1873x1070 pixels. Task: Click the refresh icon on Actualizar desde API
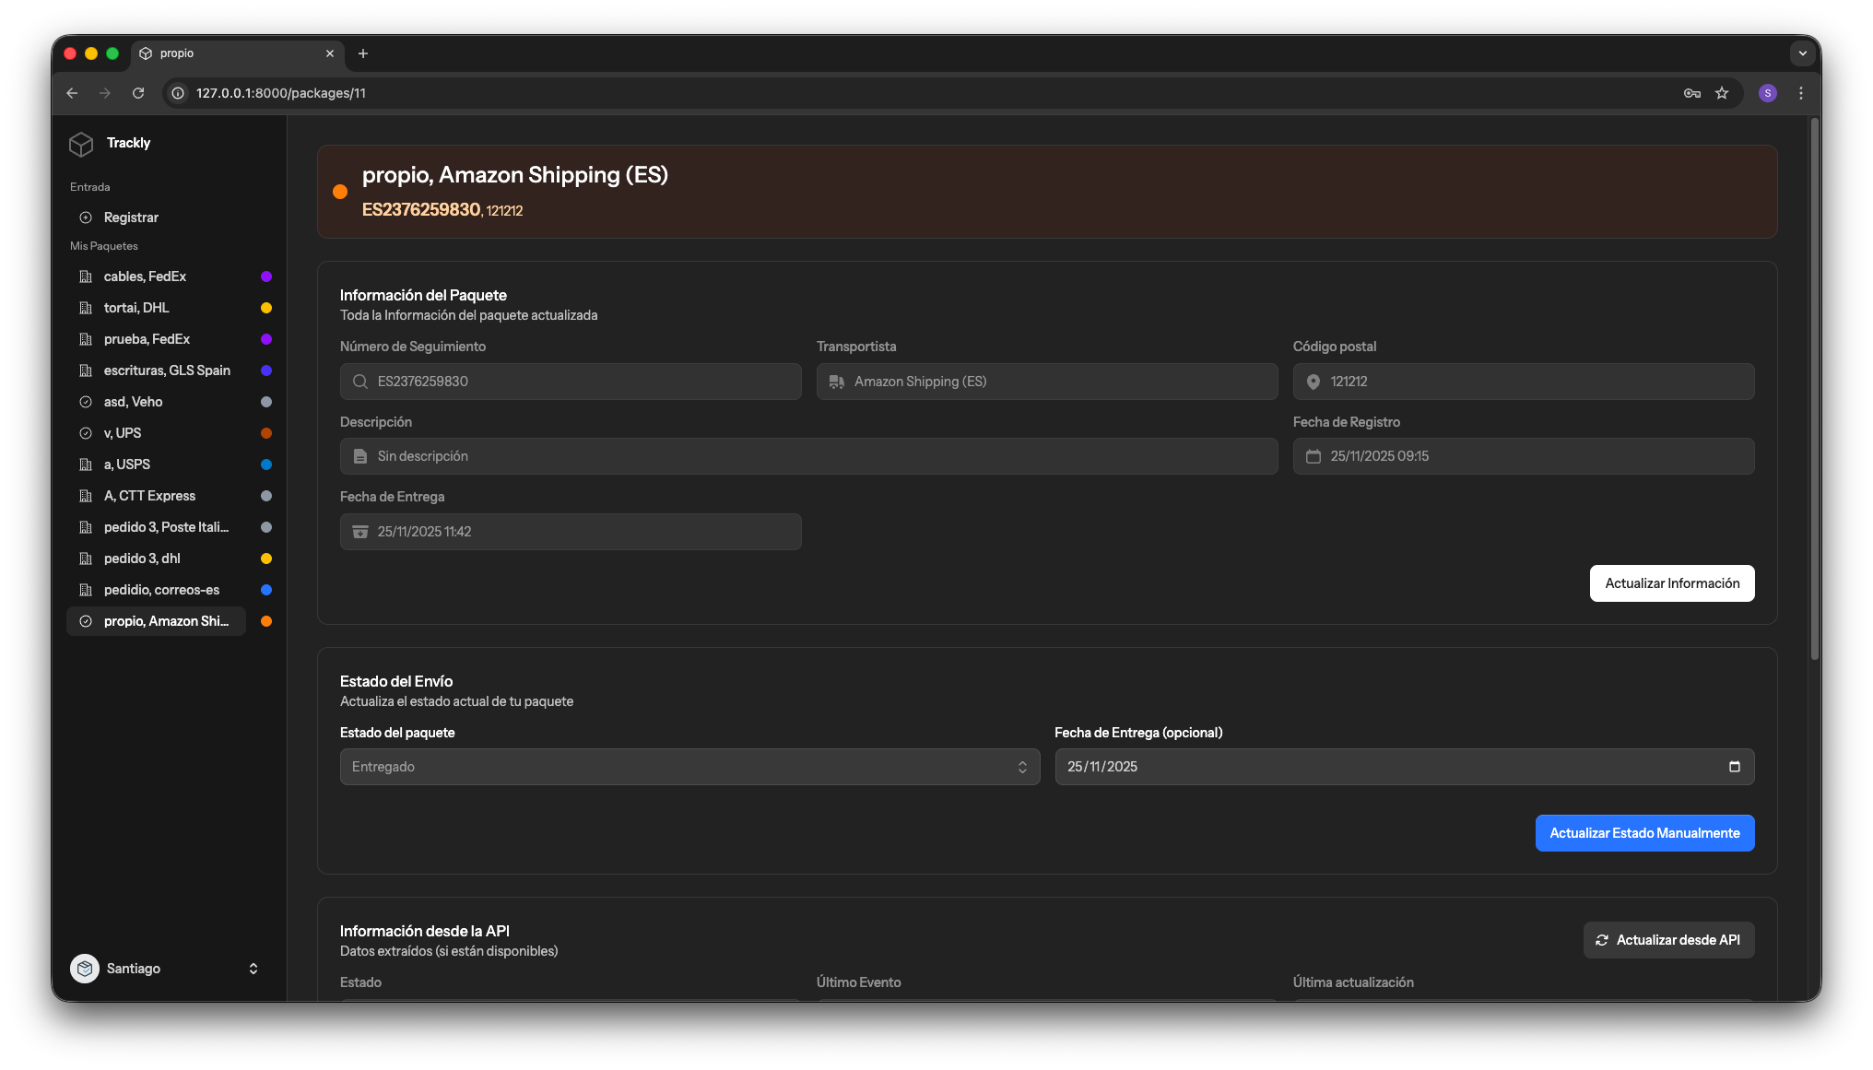coord(1602,939)
